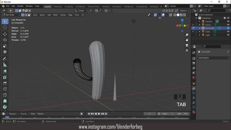
Task: Select the Cursor tool
Action: click(5, 27)
